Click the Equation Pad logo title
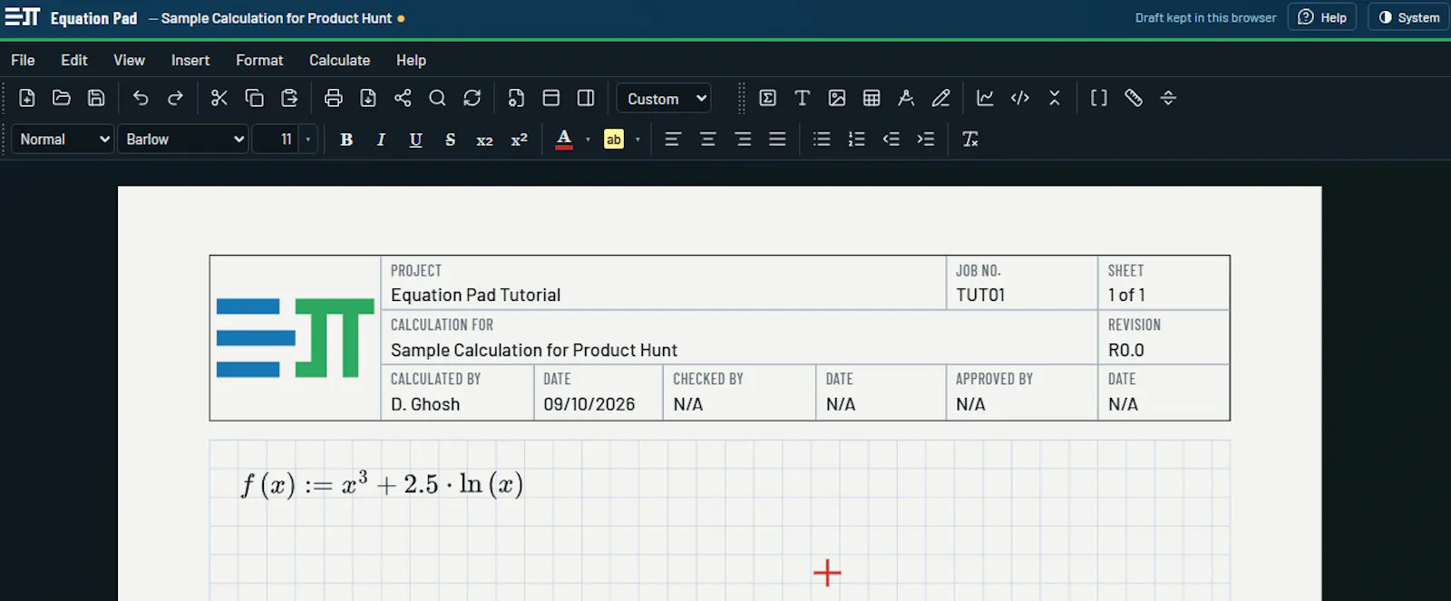The width and height of the screenshot is (1451, 601). click(x=71, y=17)
